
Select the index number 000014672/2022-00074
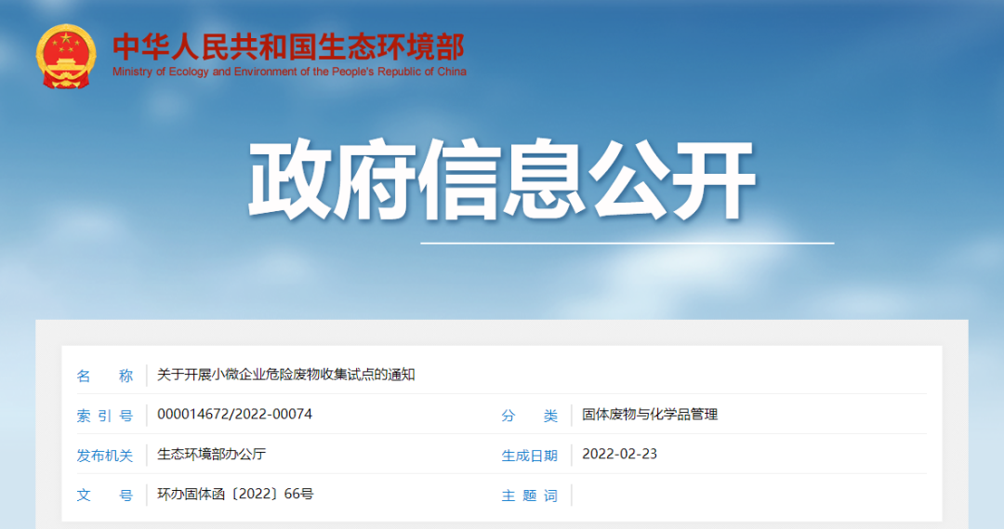[235, 415]
